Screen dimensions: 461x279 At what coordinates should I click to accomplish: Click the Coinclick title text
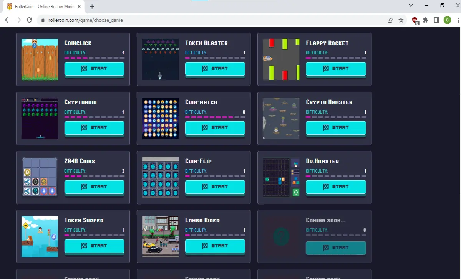(78, 43)
